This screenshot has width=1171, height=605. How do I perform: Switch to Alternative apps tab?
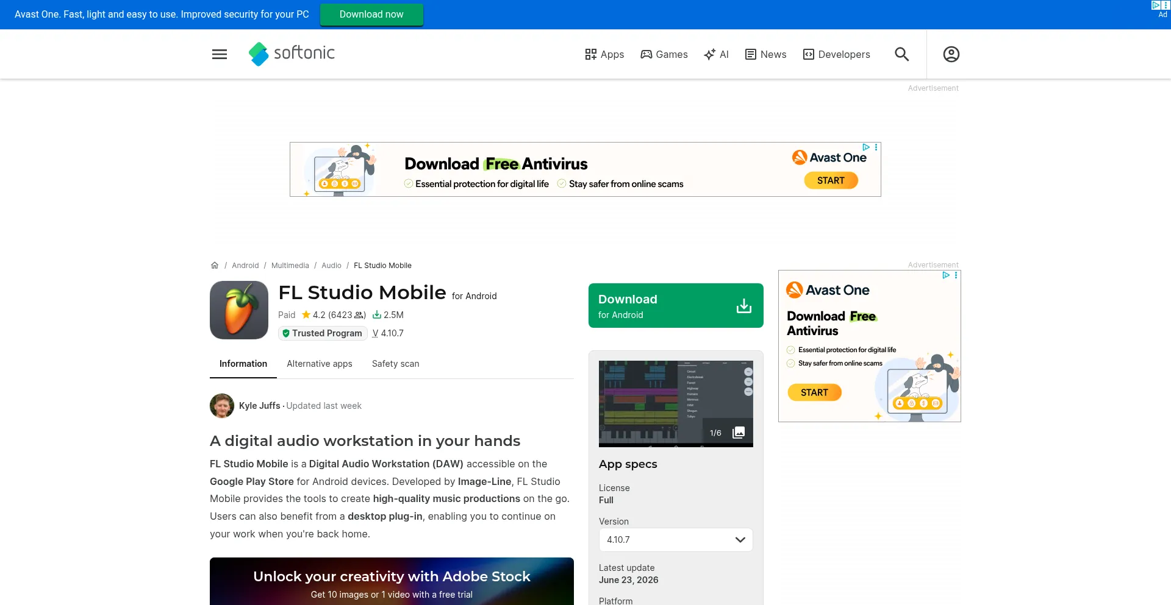[320, 364]
